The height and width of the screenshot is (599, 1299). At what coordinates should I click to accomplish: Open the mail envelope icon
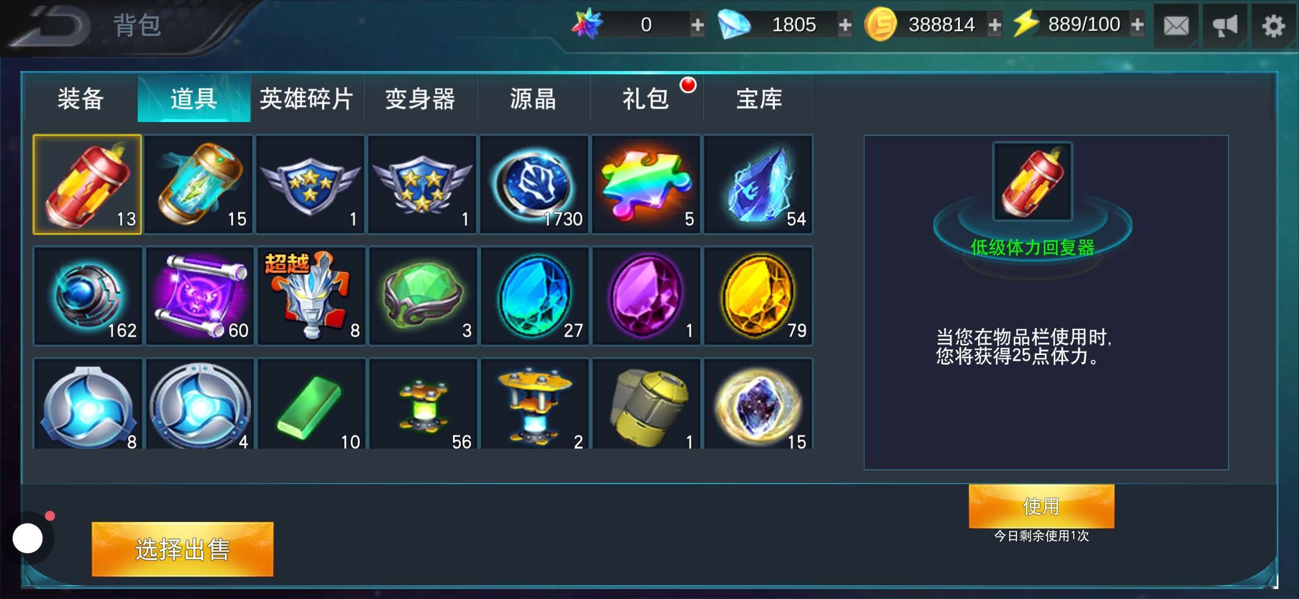(x=1176, y=26)
